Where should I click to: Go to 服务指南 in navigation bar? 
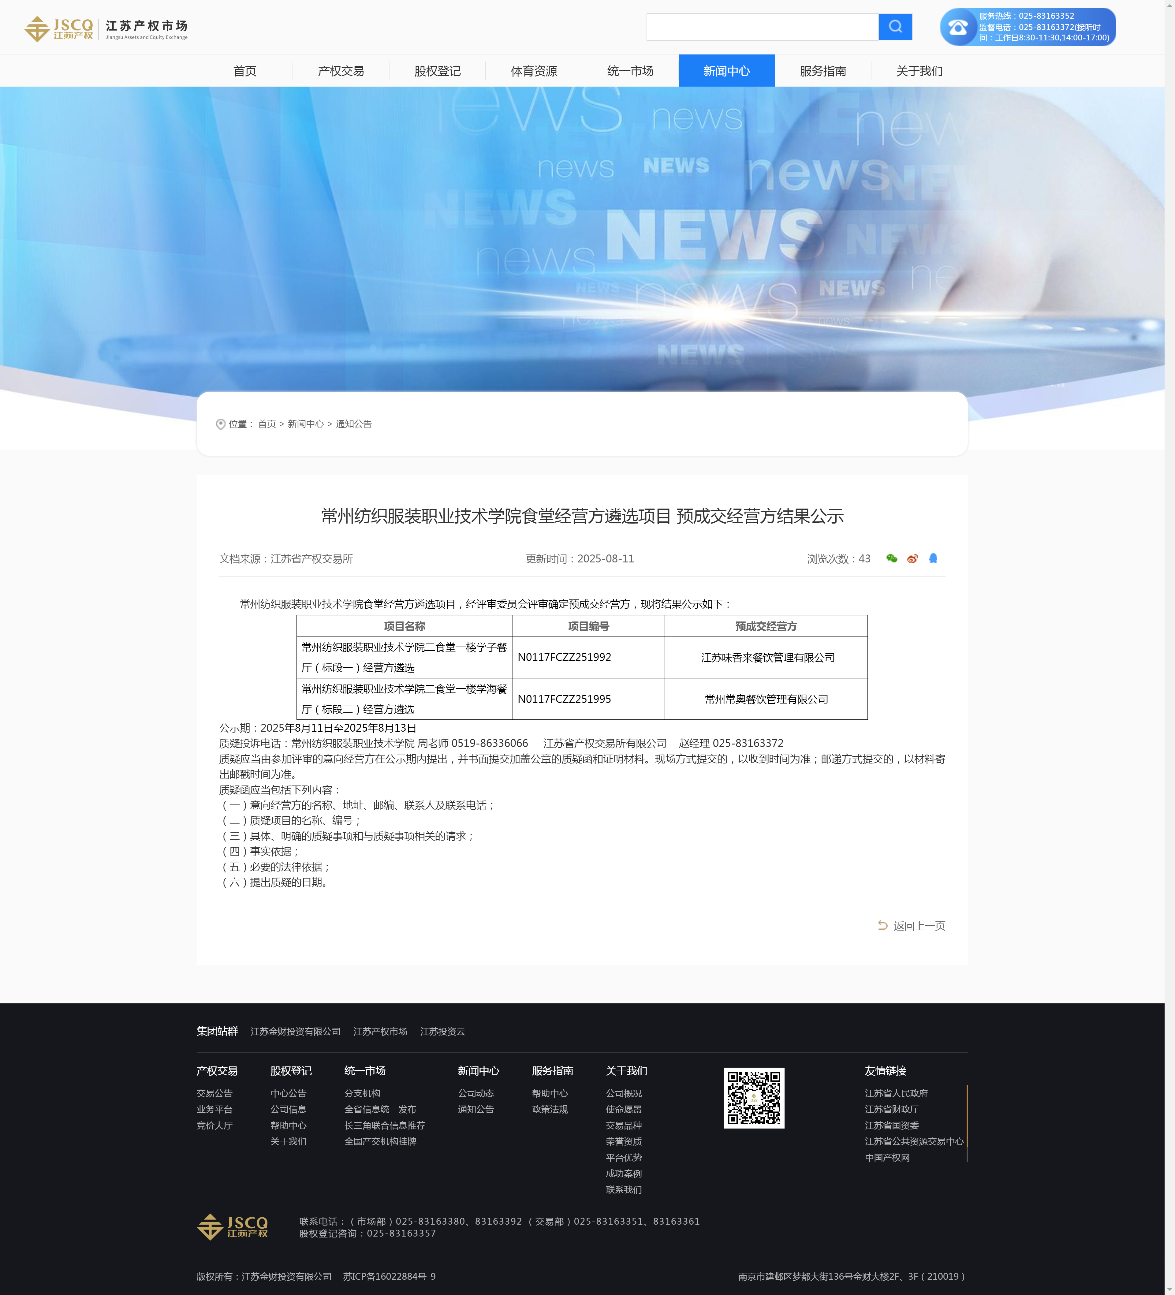click(x=822, y=71)
